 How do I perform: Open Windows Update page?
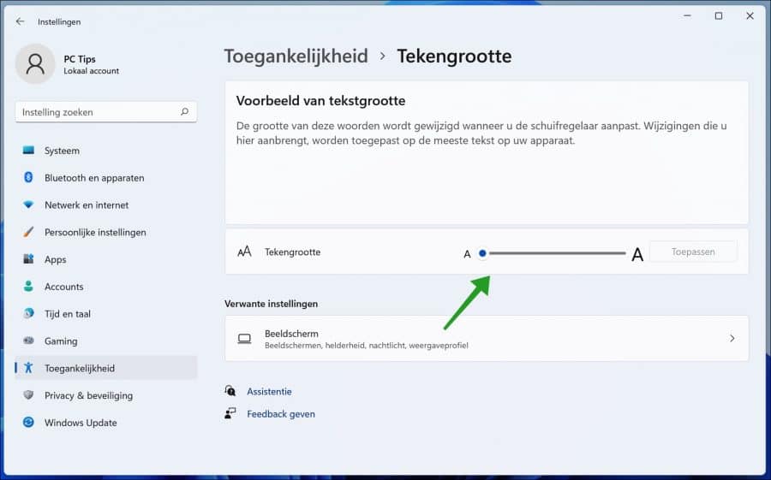tap(105, 422)
